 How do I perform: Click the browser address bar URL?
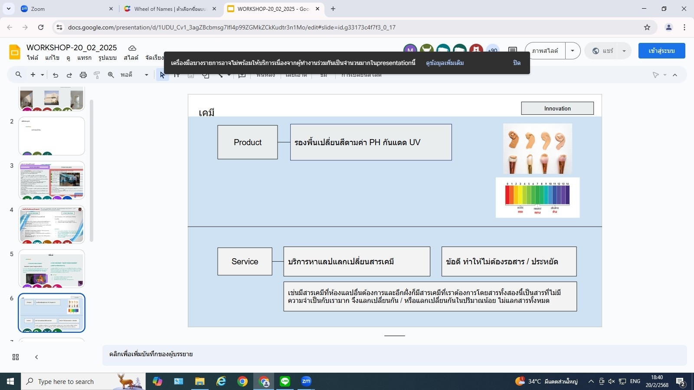232,27
